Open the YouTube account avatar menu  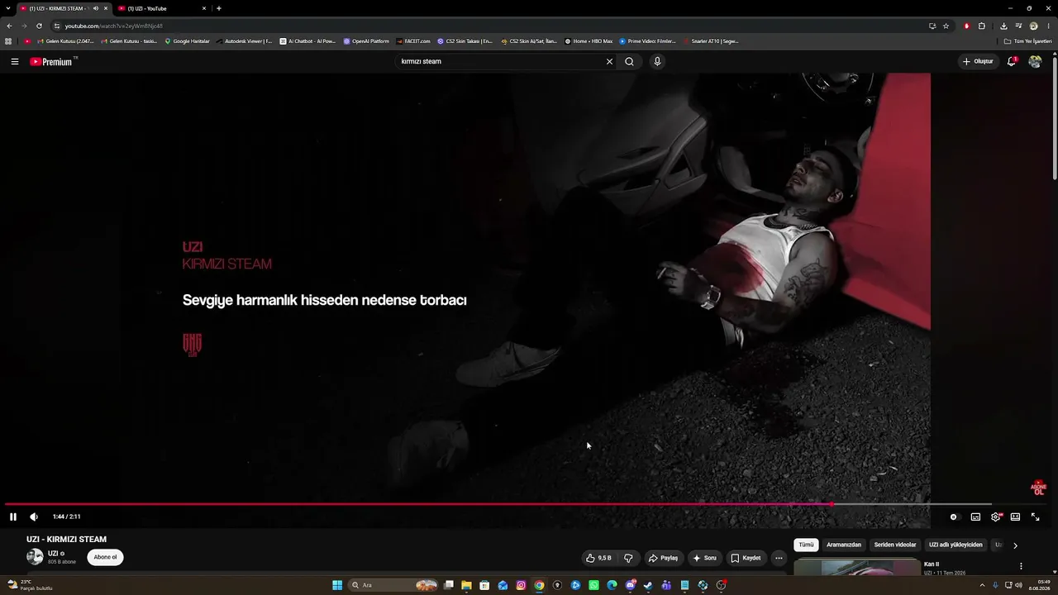[1035, 61]
